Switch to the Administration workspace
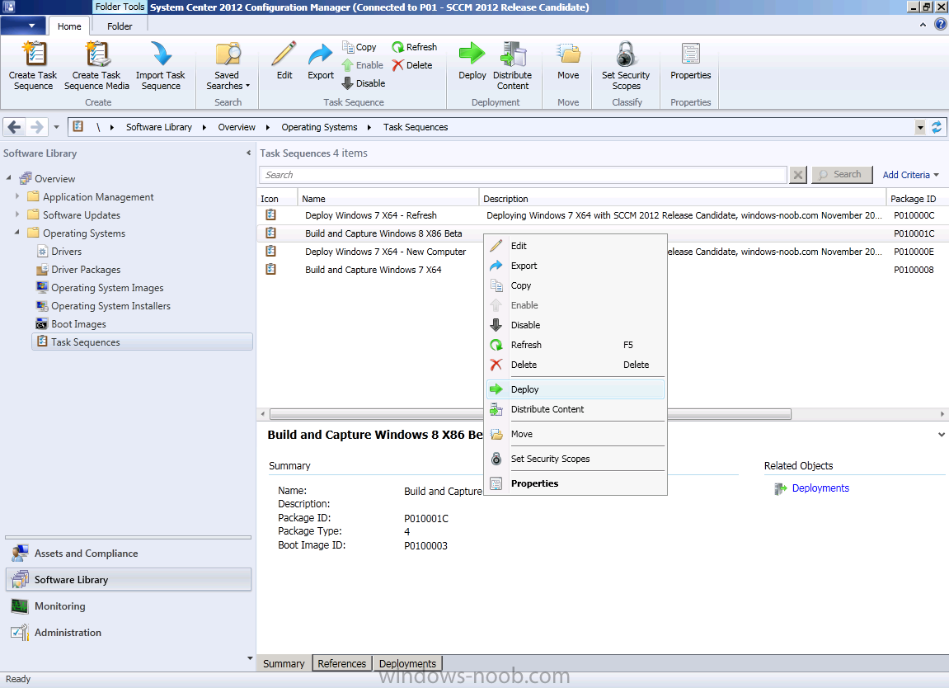The width and height of the screenshot is (949, 688). pyautogui.click(x=129, y=632)
